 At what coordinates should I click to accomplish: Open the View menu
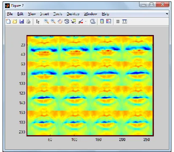(x=32, y=14)
